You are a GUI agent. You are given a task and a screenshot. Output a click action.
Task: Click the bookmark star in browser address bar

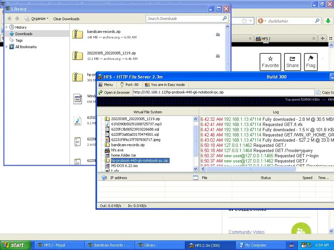pos(244,21)
